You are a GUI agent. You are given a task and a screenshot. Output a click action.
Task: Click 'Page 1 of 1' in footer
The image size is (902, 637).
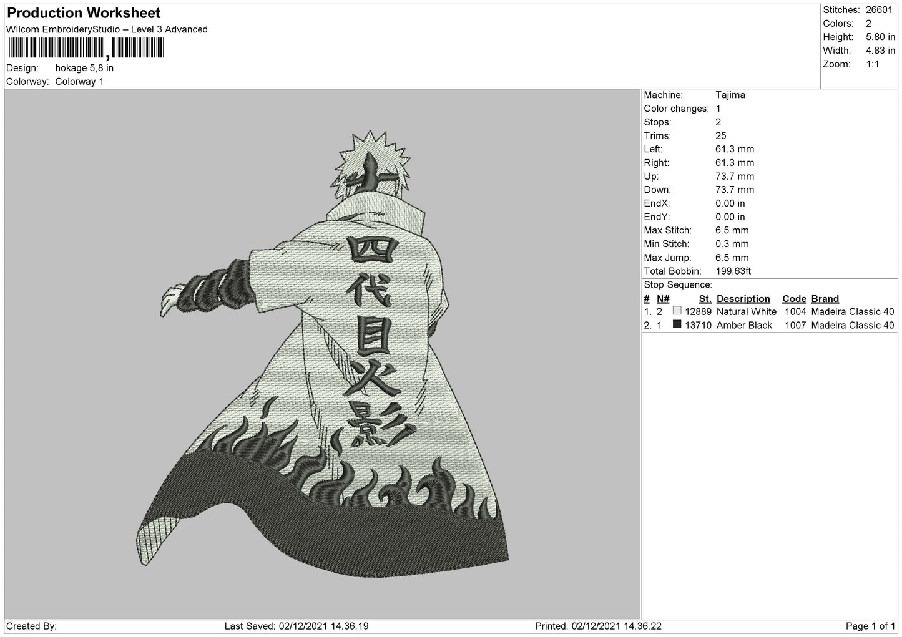pos(870,626)
